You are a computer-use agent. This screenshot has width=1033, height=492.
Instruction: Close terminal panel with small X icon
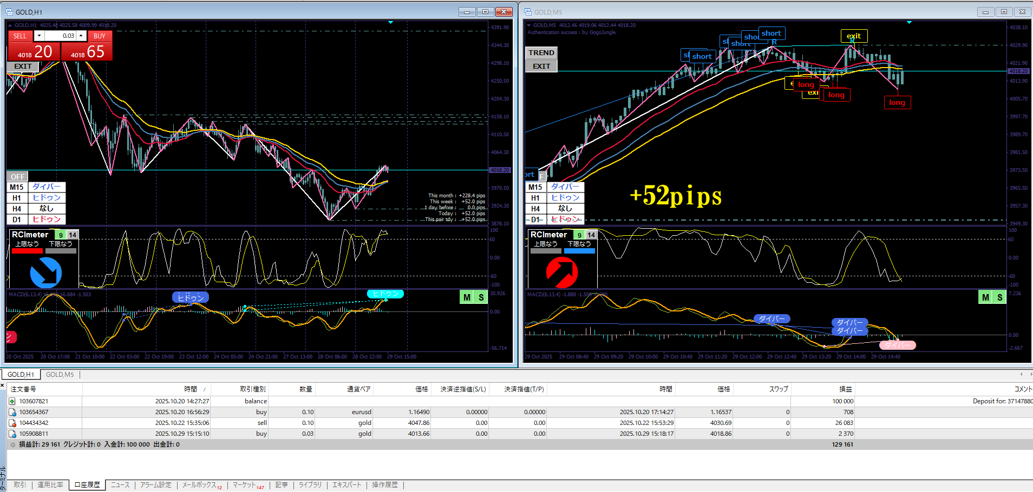3,385
